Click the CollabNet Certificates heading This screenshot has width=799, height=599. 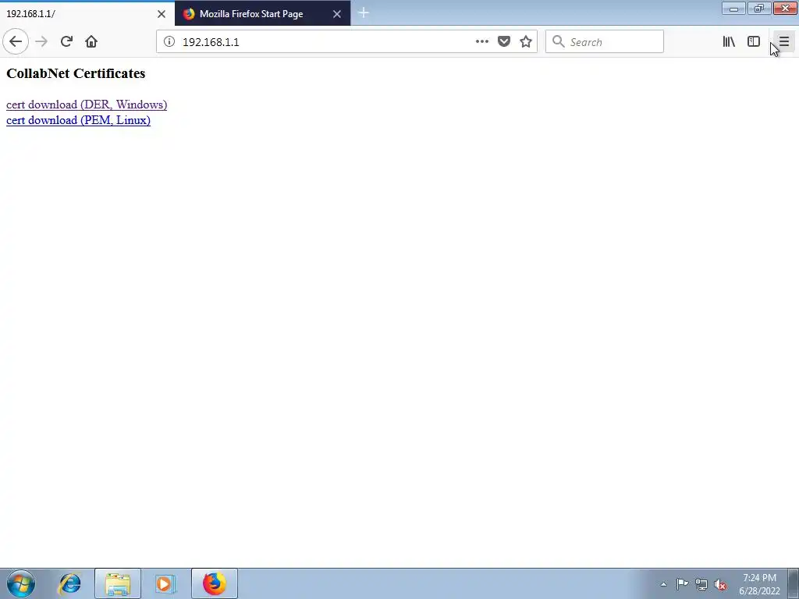click(76, 73)
